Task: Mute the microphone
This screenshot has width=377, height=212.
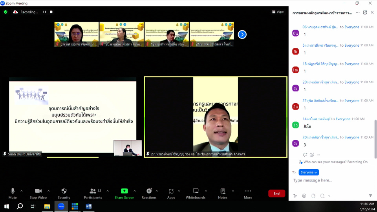Action: (x=13, y=194)
